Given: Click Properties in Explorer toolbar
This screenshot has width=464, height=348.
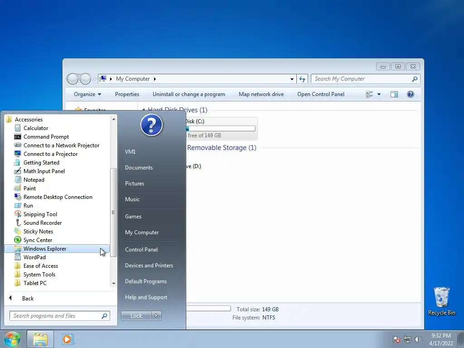Looking at the screenshot, I should coord(127,94).
